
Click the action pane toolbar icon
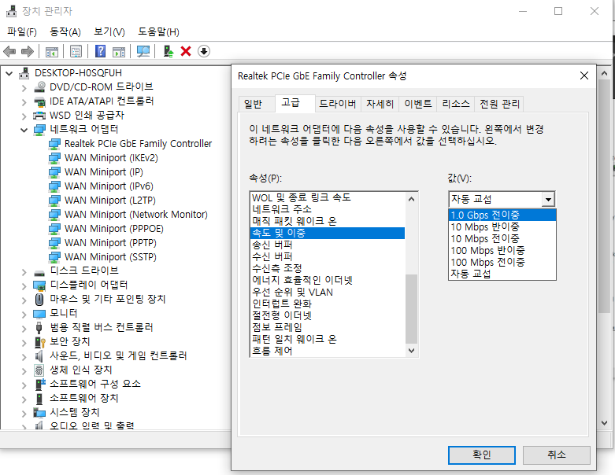point(119,51)
